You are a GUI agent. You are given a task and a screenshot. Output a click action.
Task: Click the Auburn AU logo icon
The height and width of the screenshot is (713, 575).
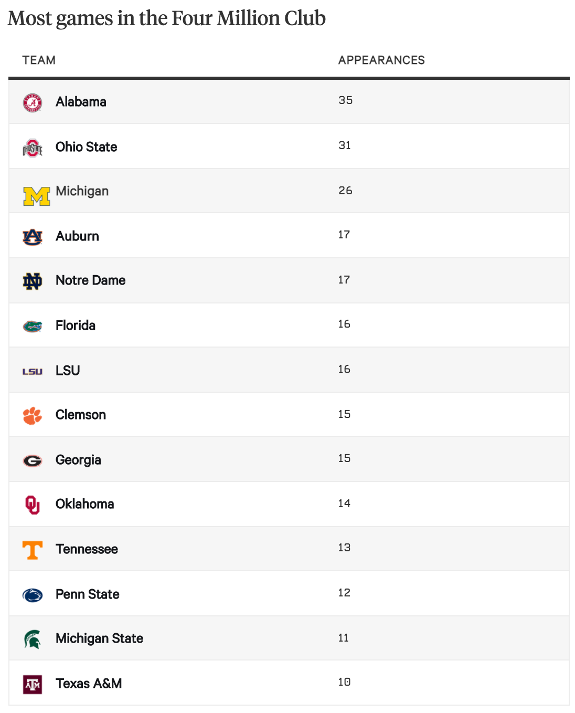pos(33,237)
